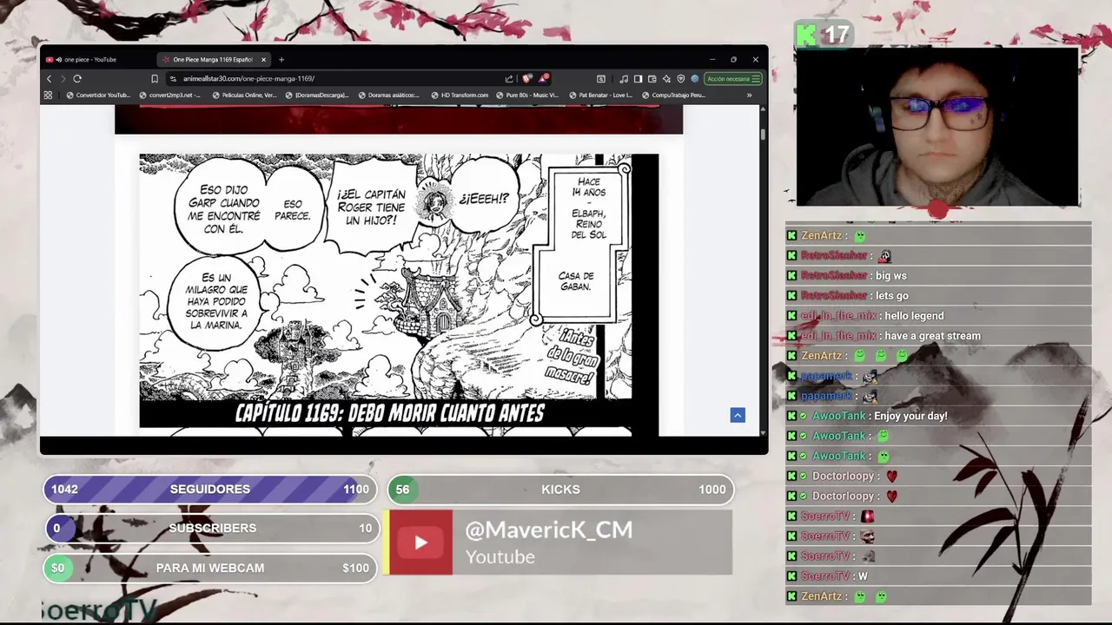Click the blue profile avatar icon
1112x625 pixels.
[694, 79]
